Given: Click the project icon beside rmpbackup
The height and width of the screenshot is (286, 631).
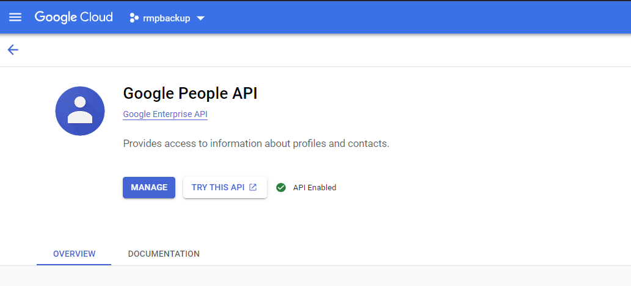Looking at the screenshot, I should coord(134,18).
